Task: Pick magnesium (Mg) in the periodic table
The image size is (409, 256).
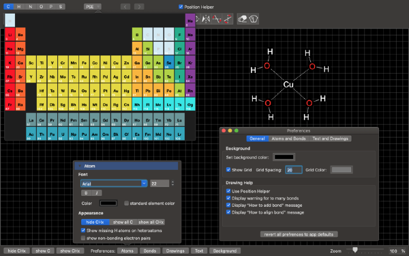Action: coord(20,48)
